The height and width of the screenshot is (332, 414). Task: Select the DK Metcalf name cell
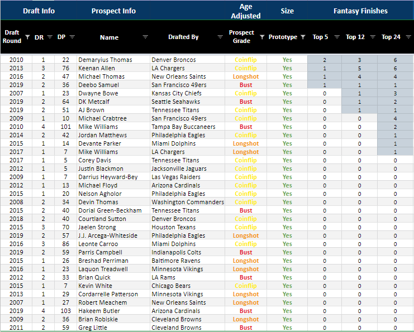click(113, 102)
